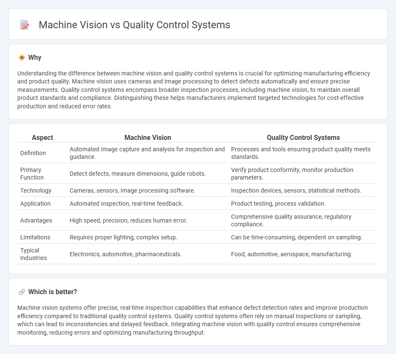This screenshot has width=396, height=354.
Task: Click the cell Inspection devices, sensors, statistical methods
Action: (x=303, y=190)
